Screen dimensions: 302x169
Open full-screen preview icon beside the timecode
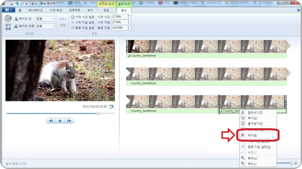pos(112,107)
